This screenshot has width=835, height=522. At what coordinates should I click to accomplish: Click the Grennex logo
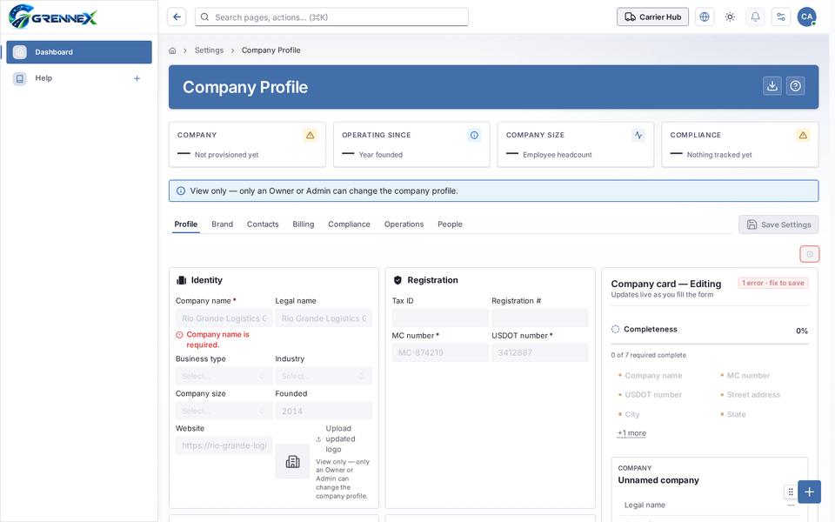pyautogui.click(x=53, y=17)
